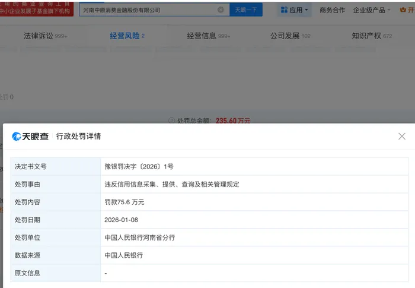This screenshot has width=415, height=288.
Task: Click the 原文信息 row label
Action: 27,273
